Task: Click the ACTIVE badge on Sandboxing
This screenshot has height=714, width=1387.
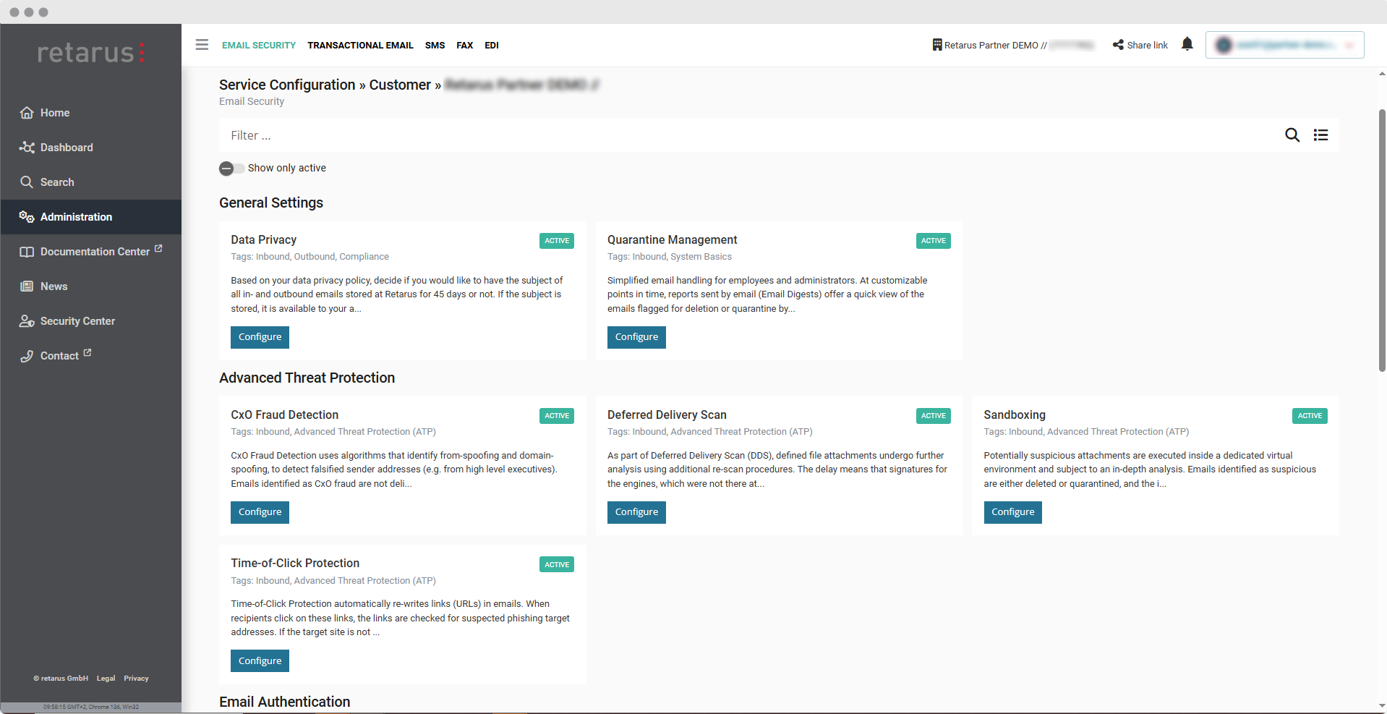Action: [1310, 416]
